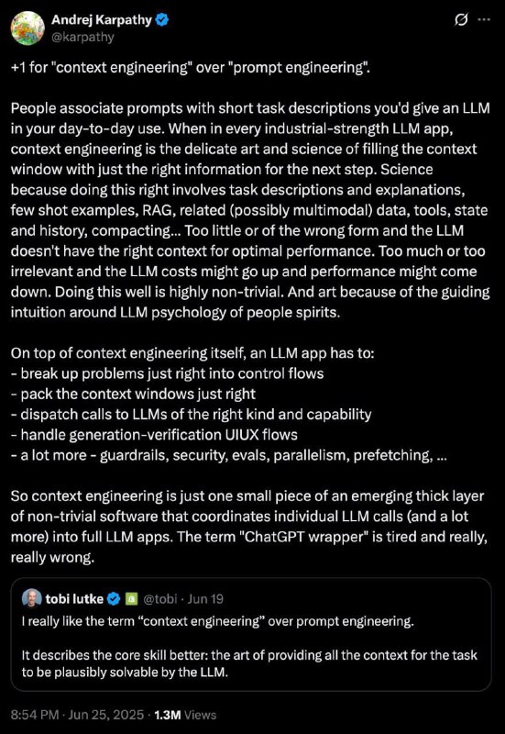Click the Jun 25, 2025 date
The image size is (505, 734).
(106, 715)
